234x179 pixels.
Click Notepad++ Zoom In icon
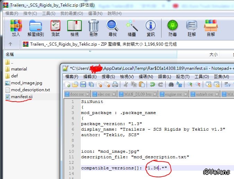(190, 85)
